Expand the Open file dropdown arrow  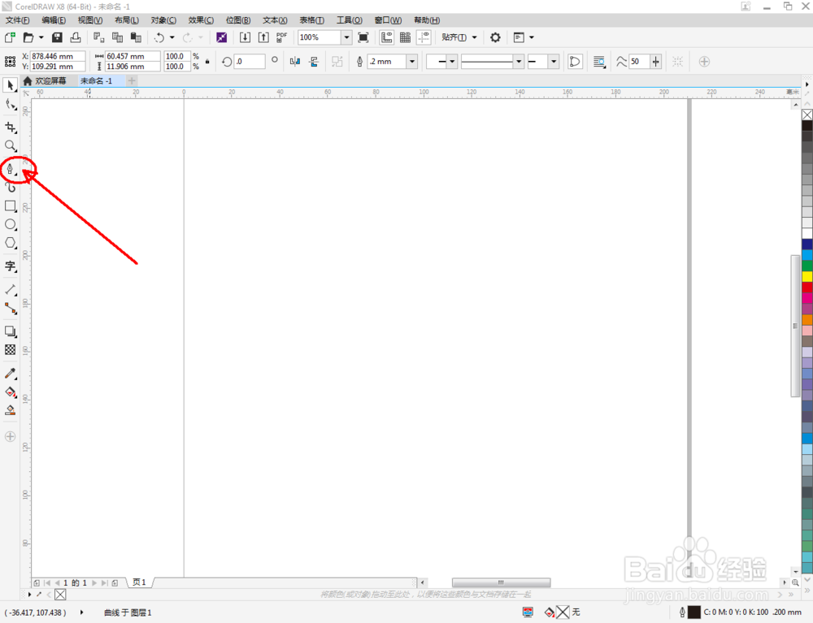click(x=41, y=37)
